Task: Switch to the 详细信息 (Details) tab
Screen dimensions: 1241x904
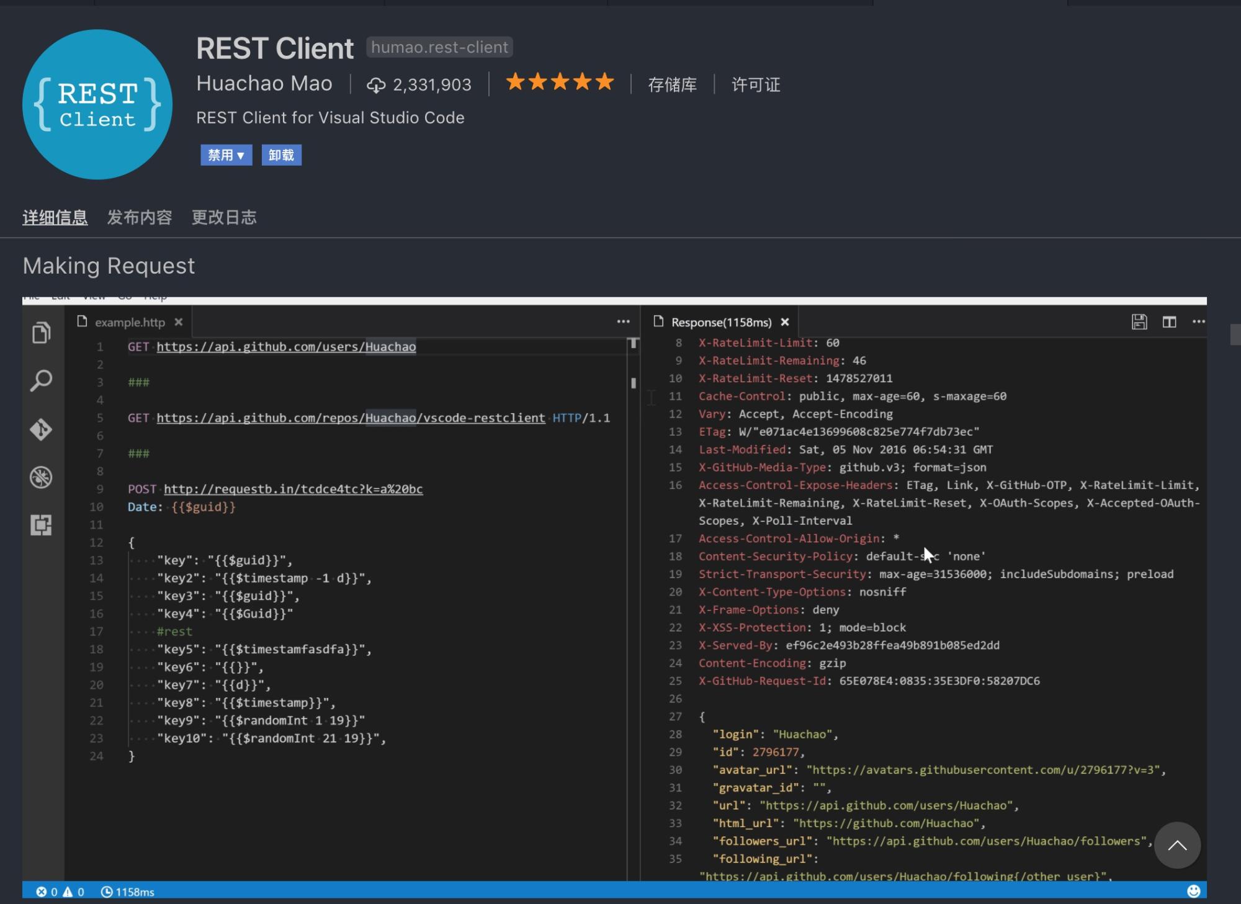Action: [55, 217]
